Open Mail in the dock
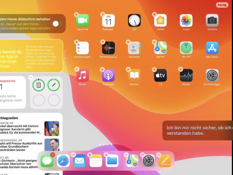Image resolution: width=233 pixels, height=175 pixels. click(x=79, y=161)
